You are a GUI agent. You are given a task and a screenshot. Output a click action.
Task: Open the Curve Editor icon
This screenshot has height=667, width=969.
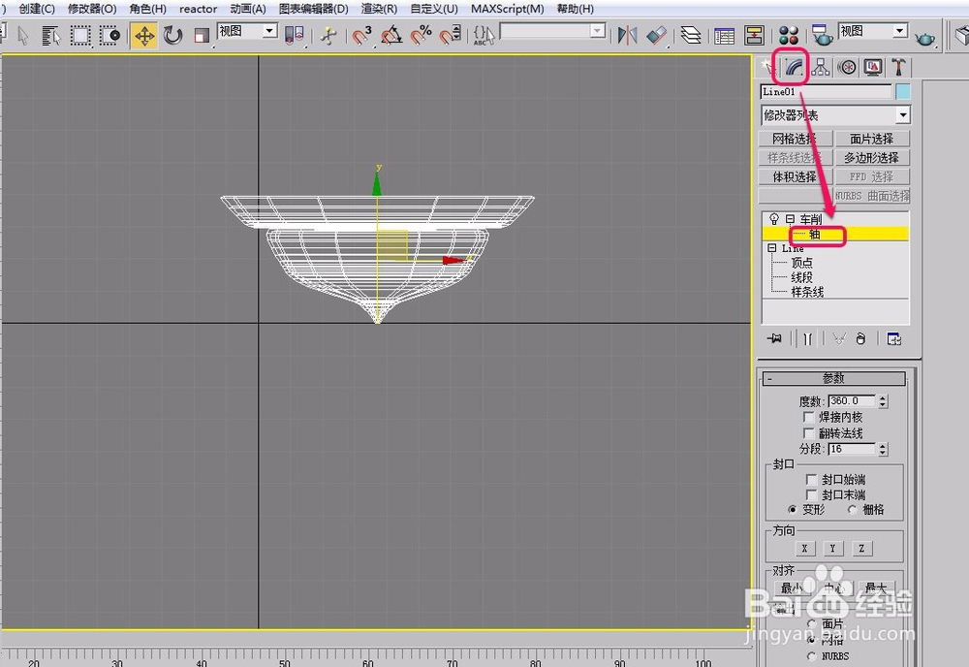724,36
